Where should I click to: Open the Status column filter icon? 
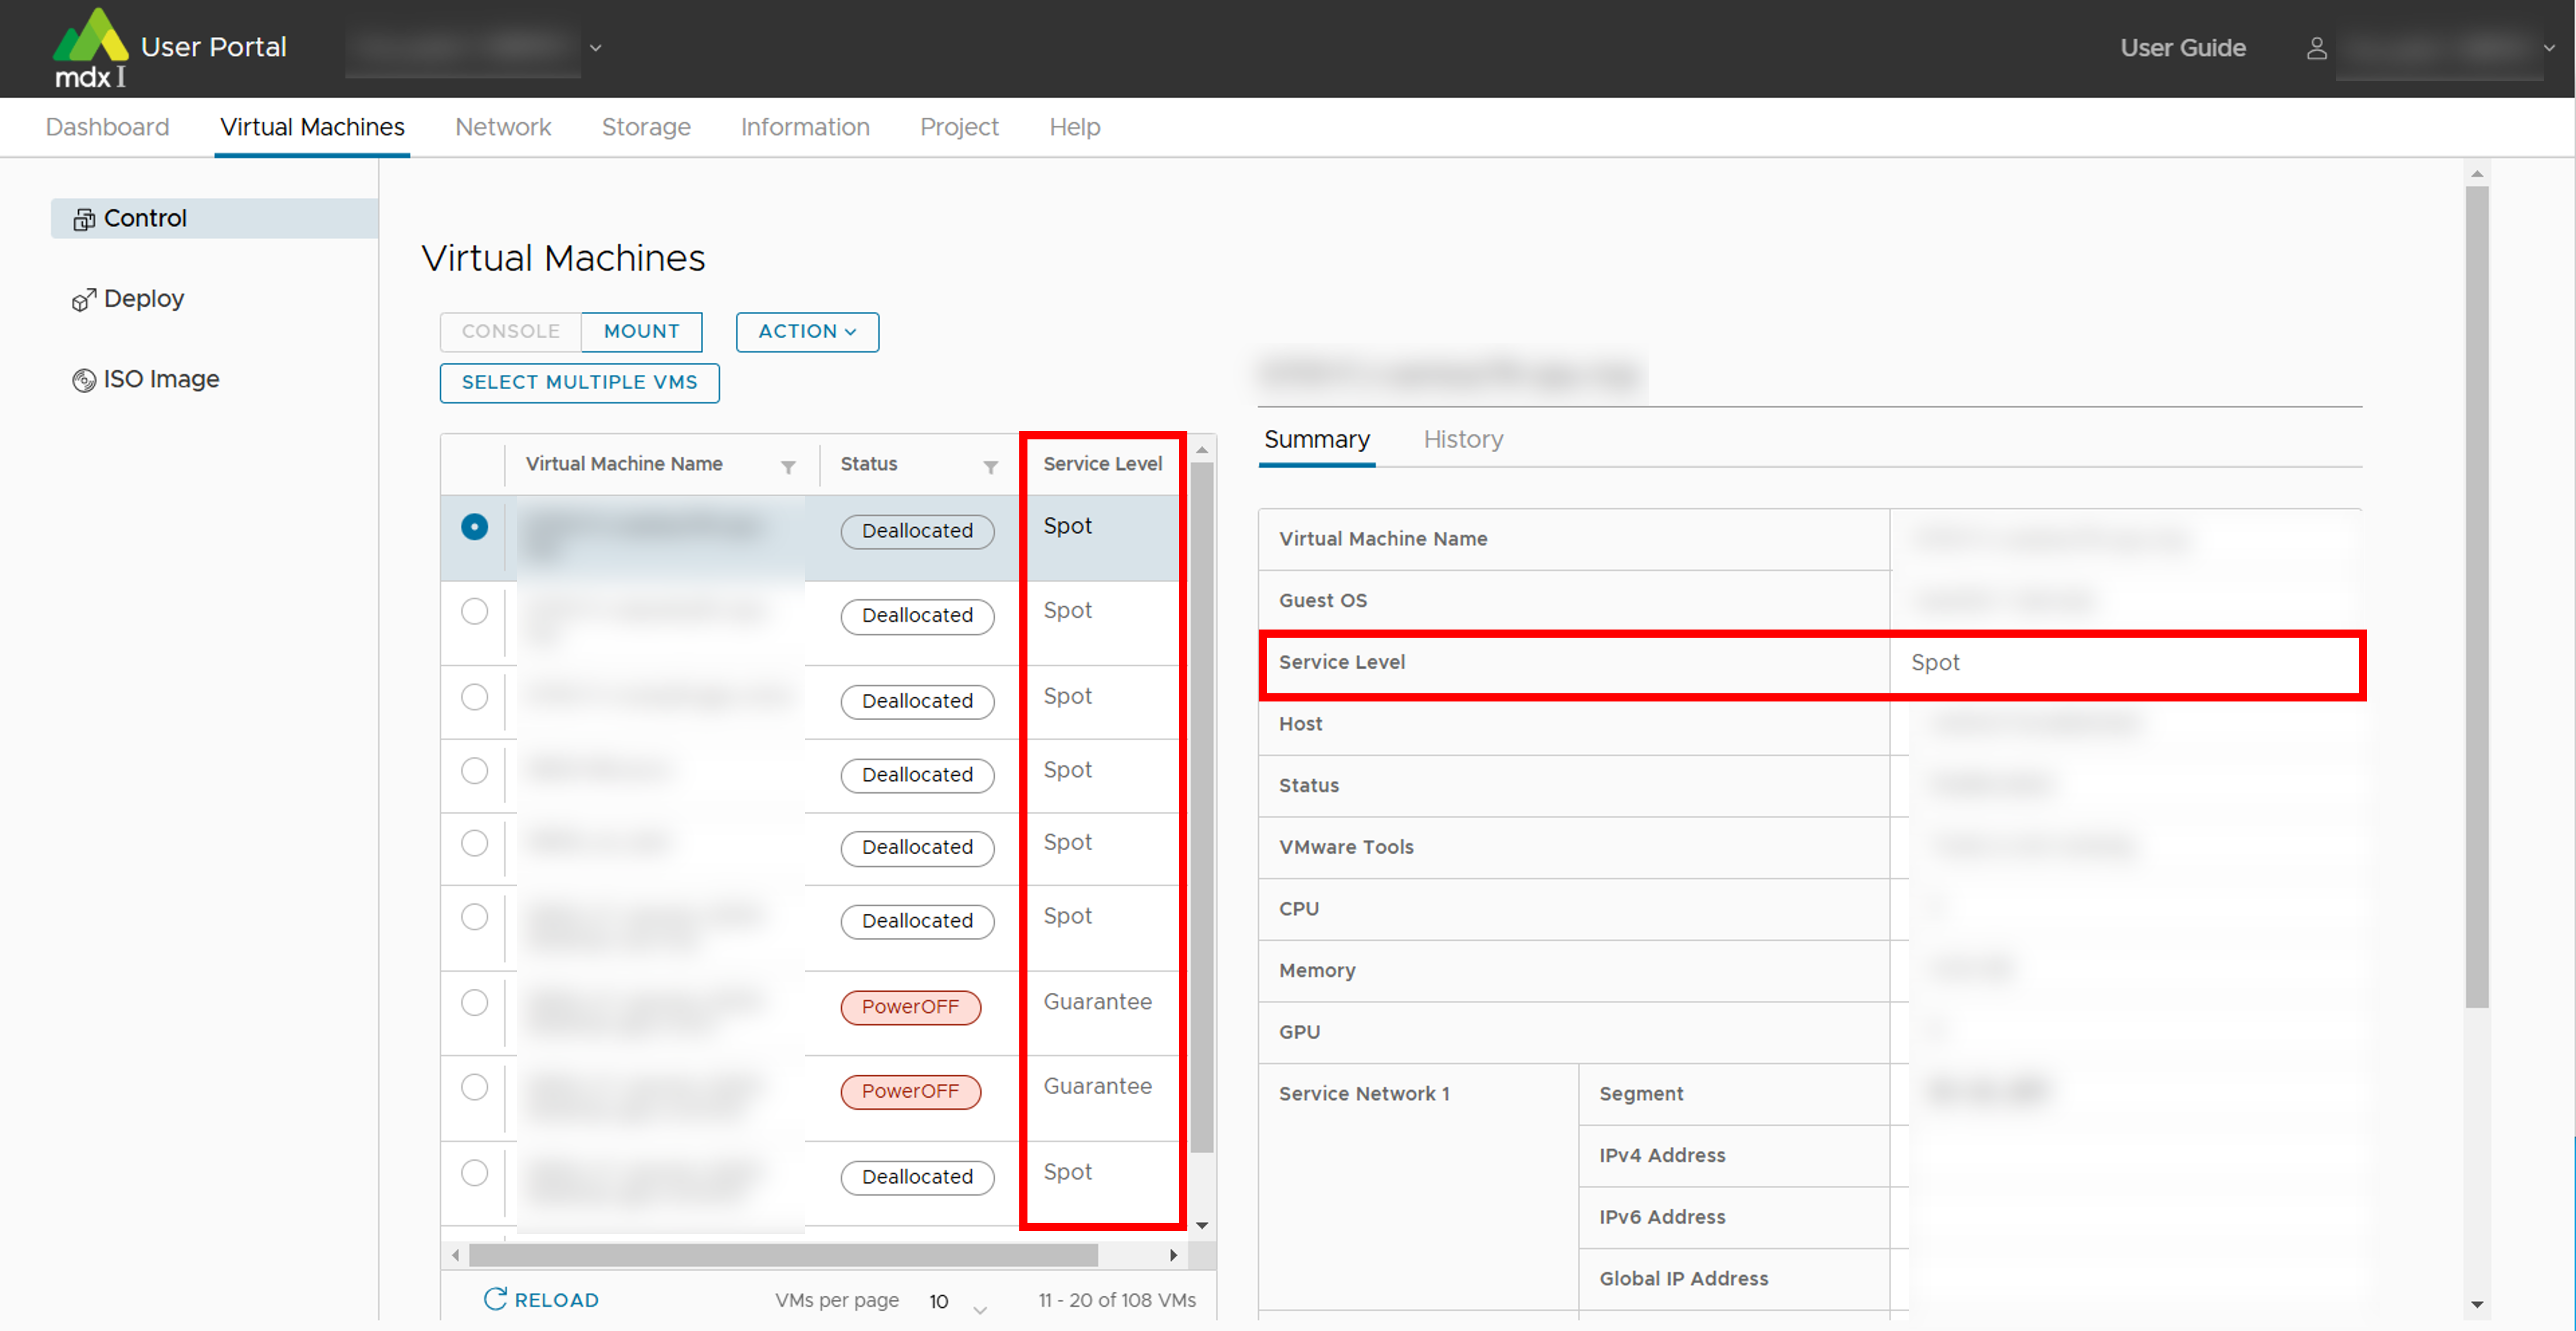[x=990, y=467]
